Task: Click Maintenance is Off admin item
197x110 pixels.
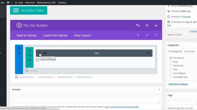Action: (x=46, y=2)
